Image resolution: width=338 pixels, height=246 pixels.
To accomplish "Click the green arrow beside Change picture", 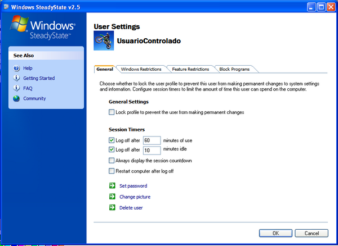I will click(112, 197).
